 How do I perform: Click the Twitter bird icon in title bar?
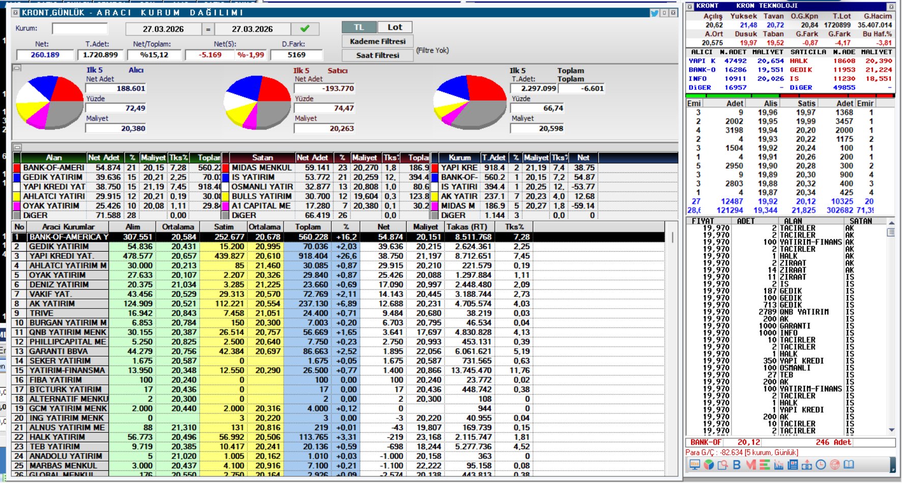pos(655,13)
